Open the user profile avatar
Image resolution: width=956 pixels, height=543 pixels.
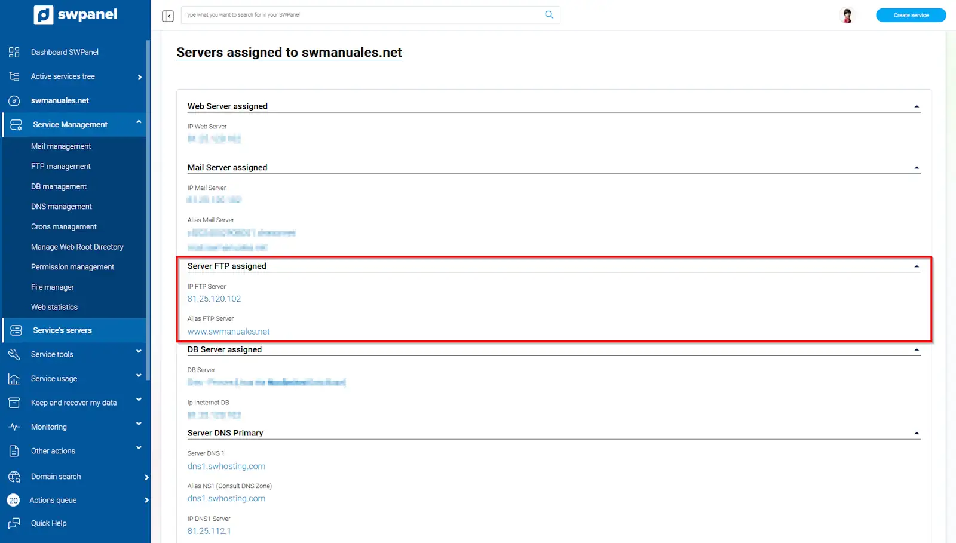coord(847,16)
